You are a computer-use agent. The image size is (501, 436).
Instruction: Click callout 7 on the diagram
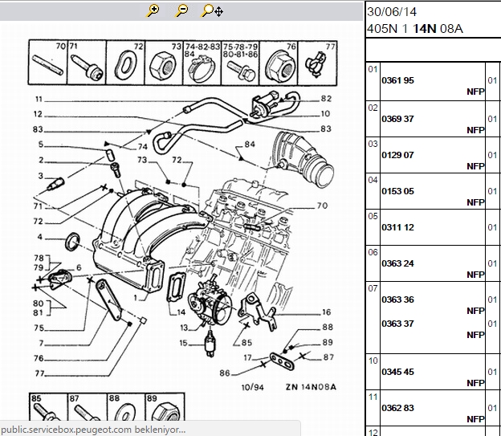tap(41, 343)
